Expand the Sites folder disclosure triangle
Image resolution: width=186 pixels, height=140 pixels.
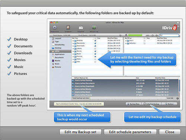73,62
